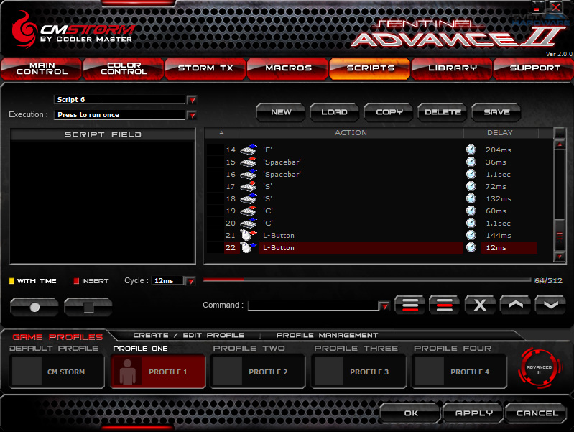Screen dimensions: 574x432
Task: Open the Script 6 selection dropdown
Action: pyautogui.click(x=192, y=100)
